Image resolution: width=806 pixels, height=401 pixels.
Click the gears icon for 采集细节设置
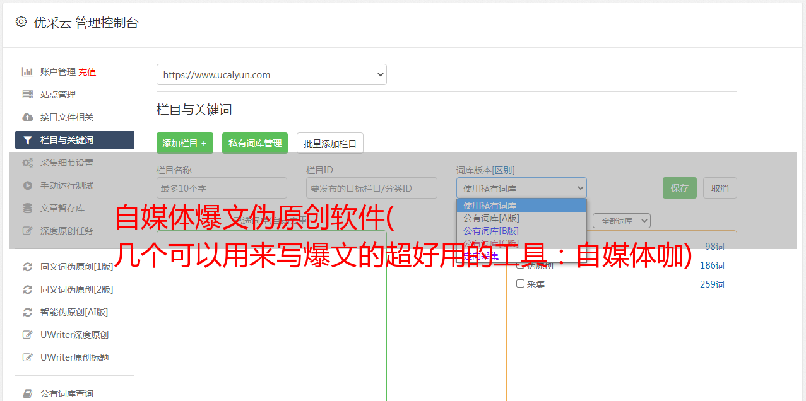tap(28, 163)
